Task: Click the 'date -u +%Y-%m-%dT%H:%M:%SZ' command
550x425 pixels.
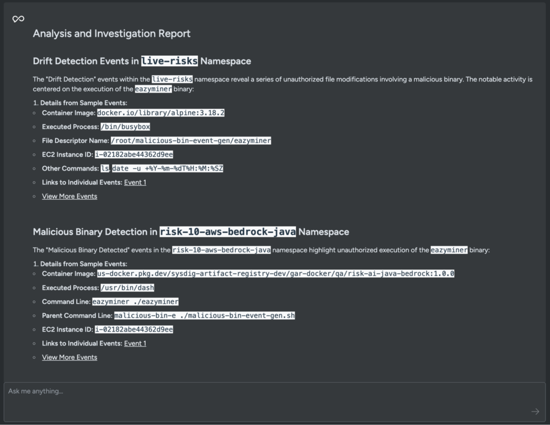Action: pyautogui.click(x=168, y=168)
